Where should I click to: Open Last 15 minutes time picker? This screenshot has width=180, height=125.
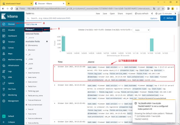pyautogui.click(x=164, y=14)
